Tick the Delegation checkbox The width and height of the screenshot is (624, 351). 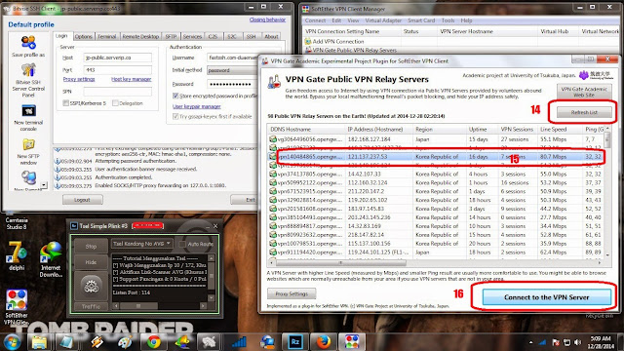pos(115,103)
